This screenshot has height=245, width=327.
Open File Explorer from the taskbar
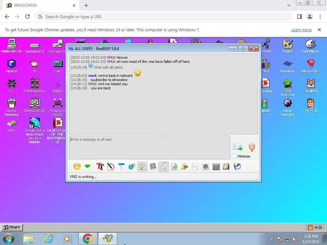[28, 239]
